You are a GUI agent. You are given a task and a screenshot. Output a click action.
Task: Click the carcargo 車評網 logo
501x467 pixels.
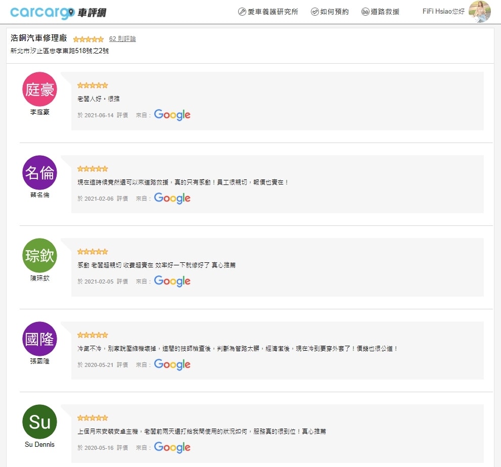(58, 12)
